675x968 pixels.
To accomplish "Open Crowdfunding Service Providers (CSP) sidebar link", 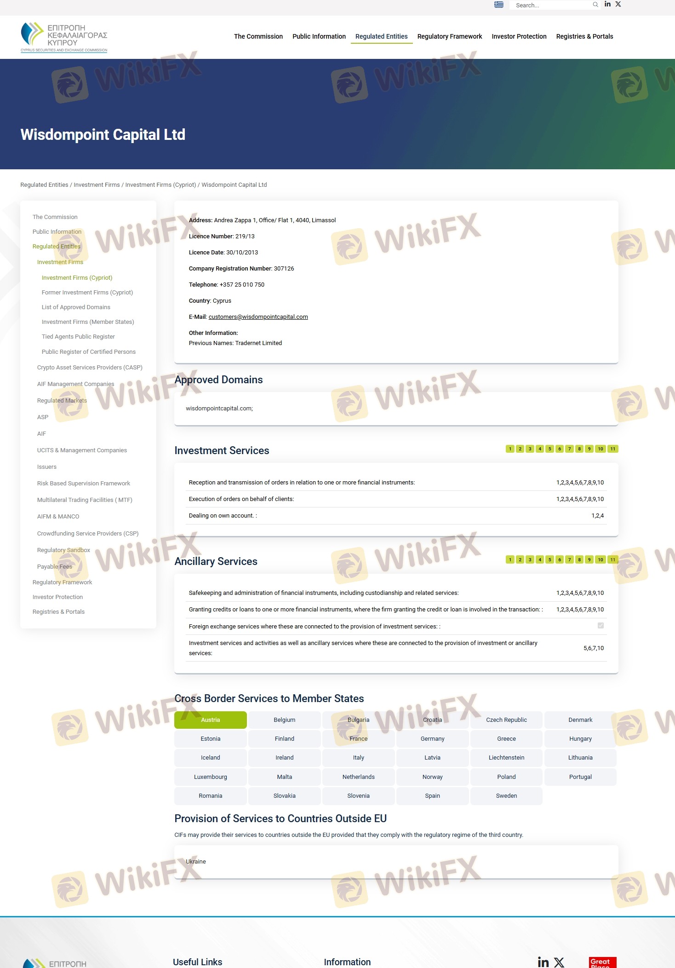I will click(88, 534).
